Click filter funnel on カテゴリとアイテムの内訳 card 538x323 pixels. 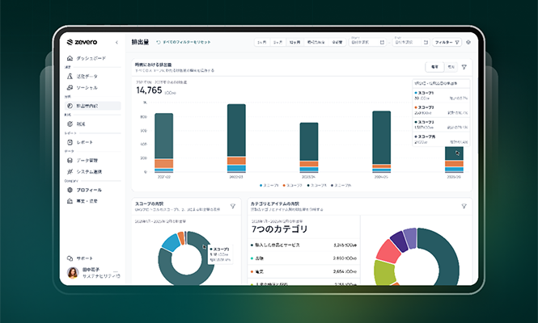tap(464, 206)
